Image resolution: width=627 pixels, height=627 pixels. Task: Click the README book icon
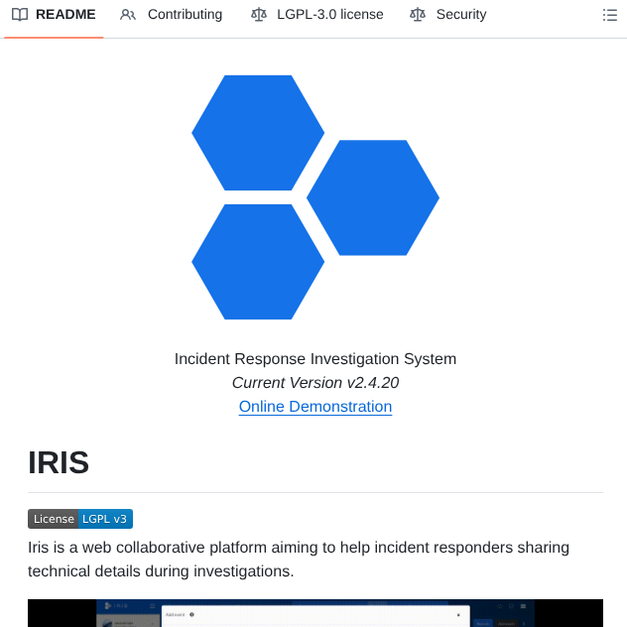pos(20,15)
